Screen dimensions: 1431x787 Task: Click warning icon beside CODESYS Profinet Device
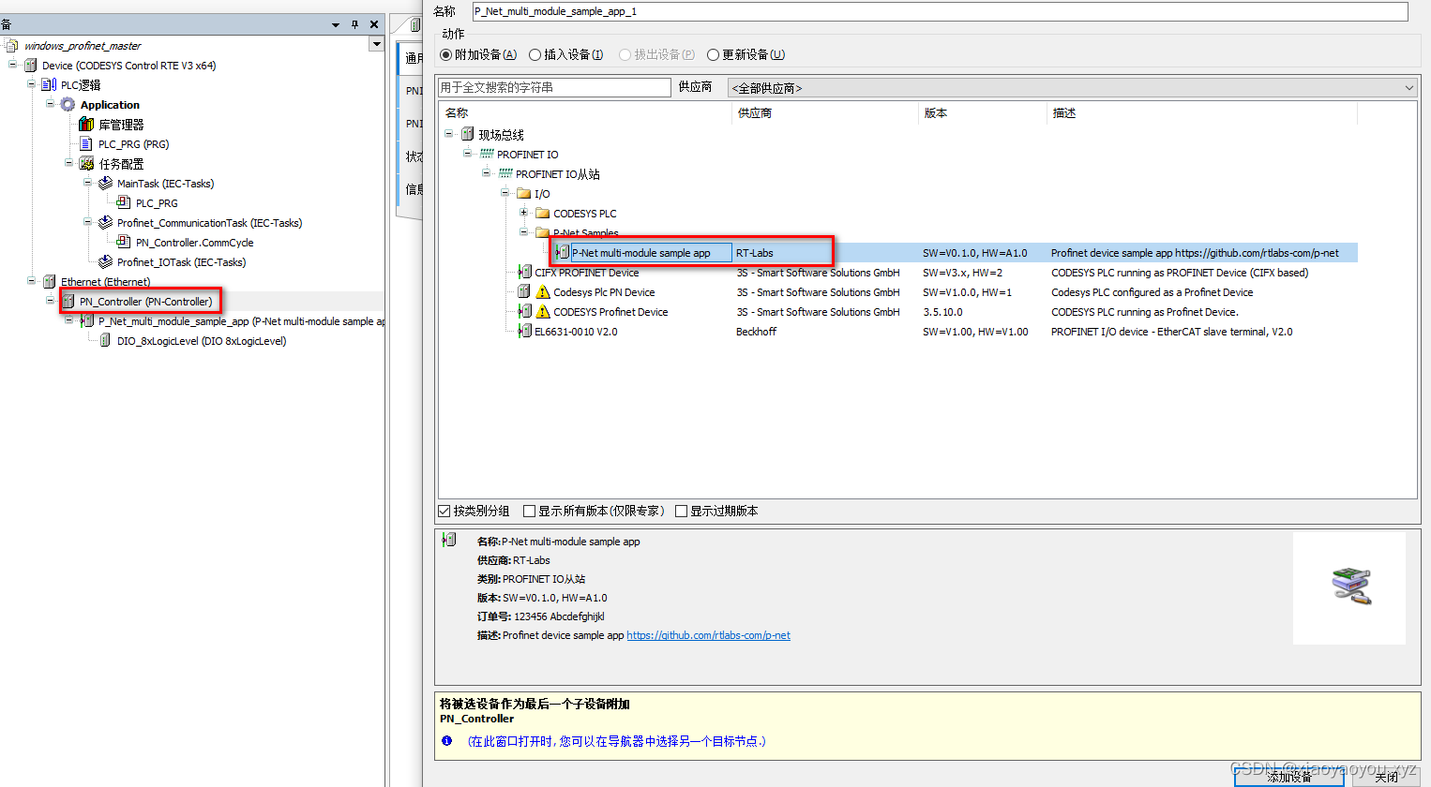(542, 312)
